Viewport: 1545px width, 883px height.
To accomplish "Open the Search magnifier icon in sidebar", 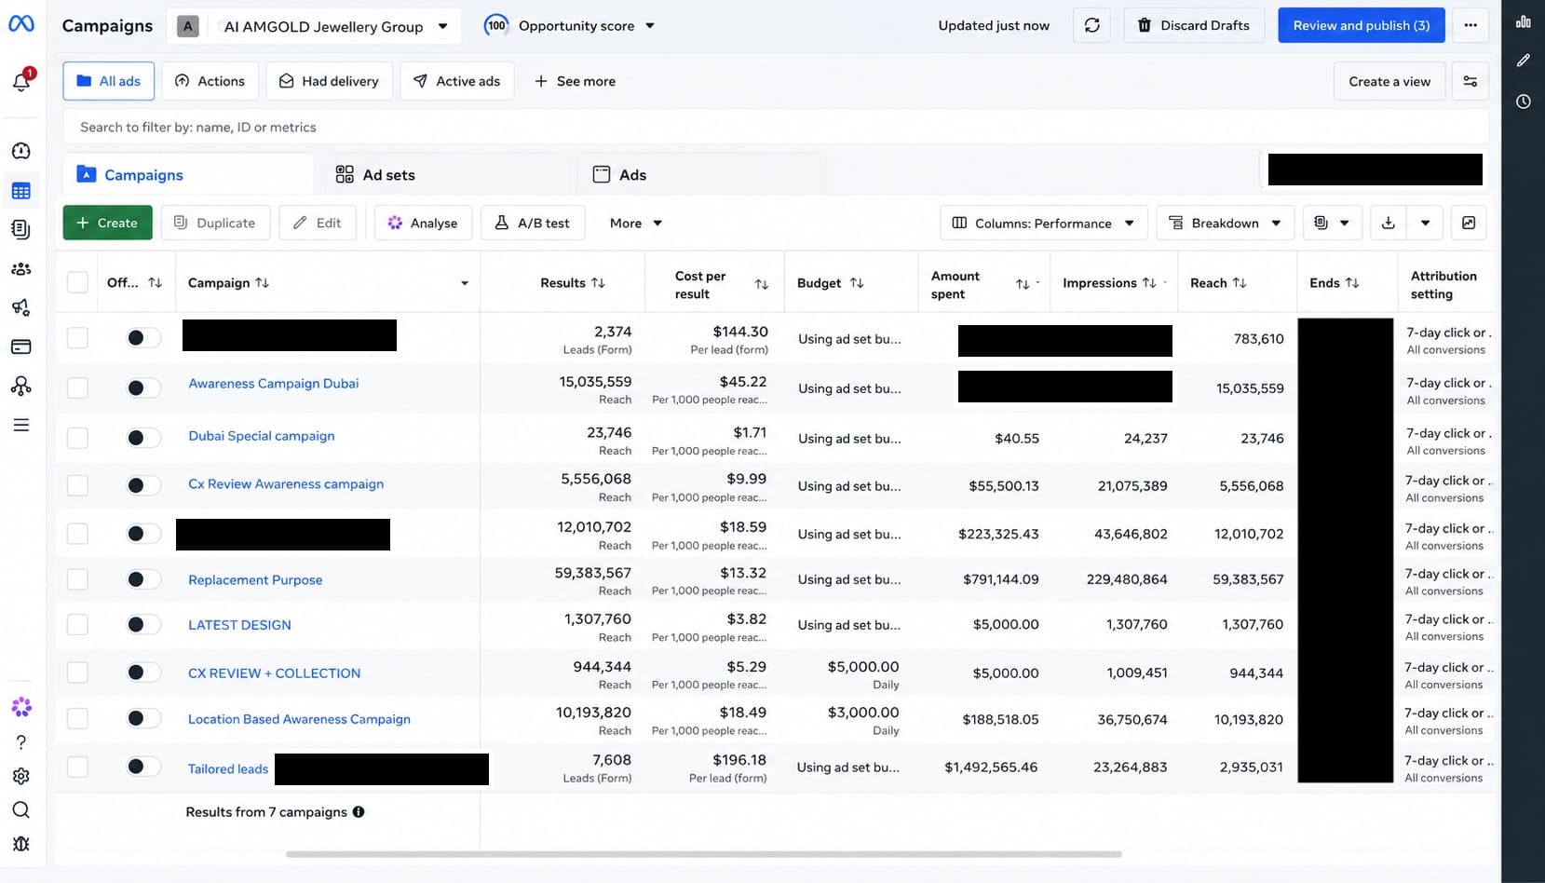I will pyautogui.click(x=21, y=809).
